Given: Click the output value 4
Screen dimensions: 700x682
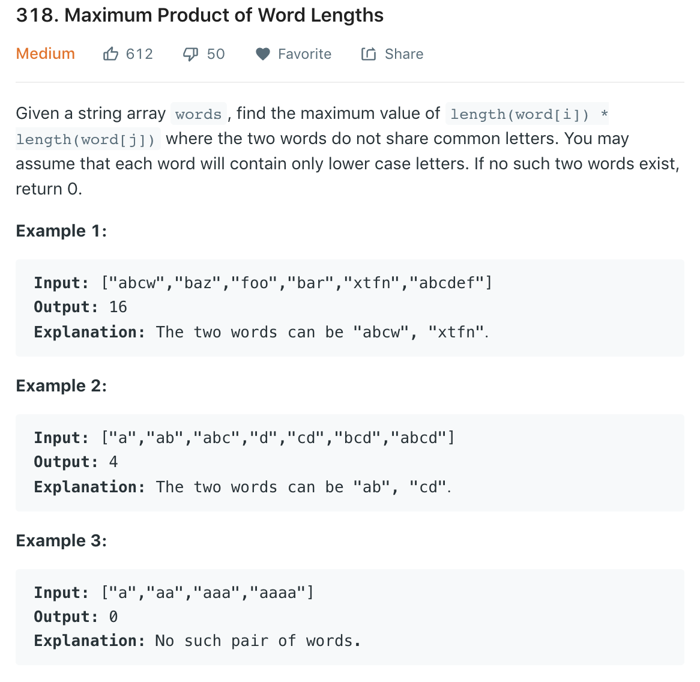Looking at the screenshot, I should pyautogui.click(x=113, y=462).
